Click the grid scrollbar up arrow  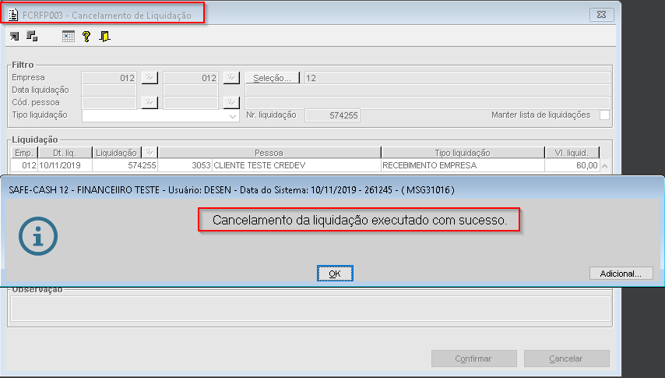pos(605,166)
